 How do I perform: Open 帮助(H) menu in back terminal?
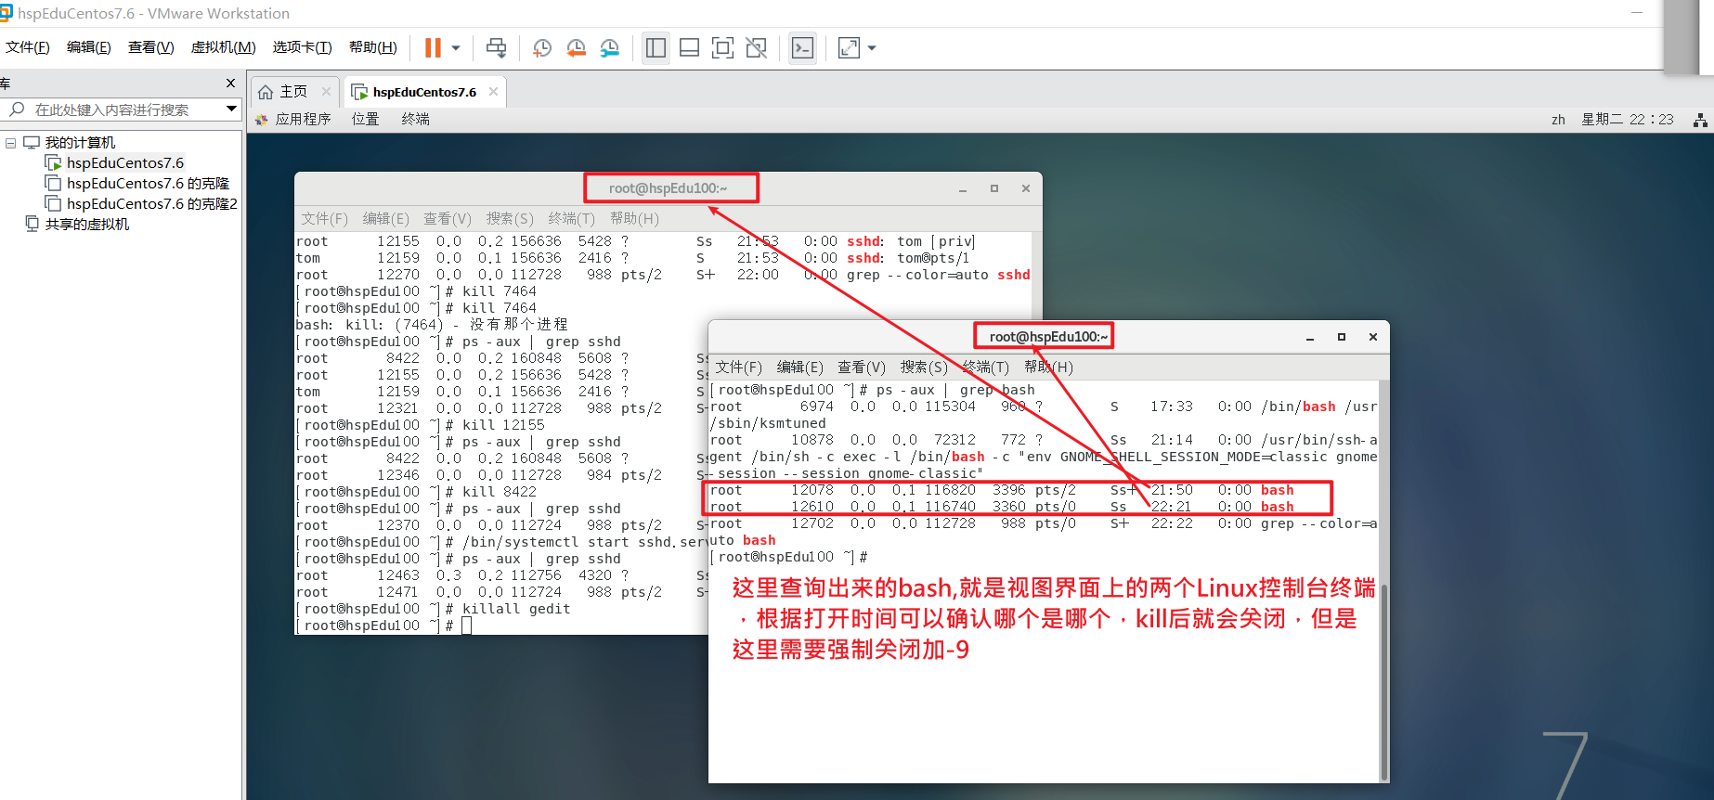click(634, 218)
